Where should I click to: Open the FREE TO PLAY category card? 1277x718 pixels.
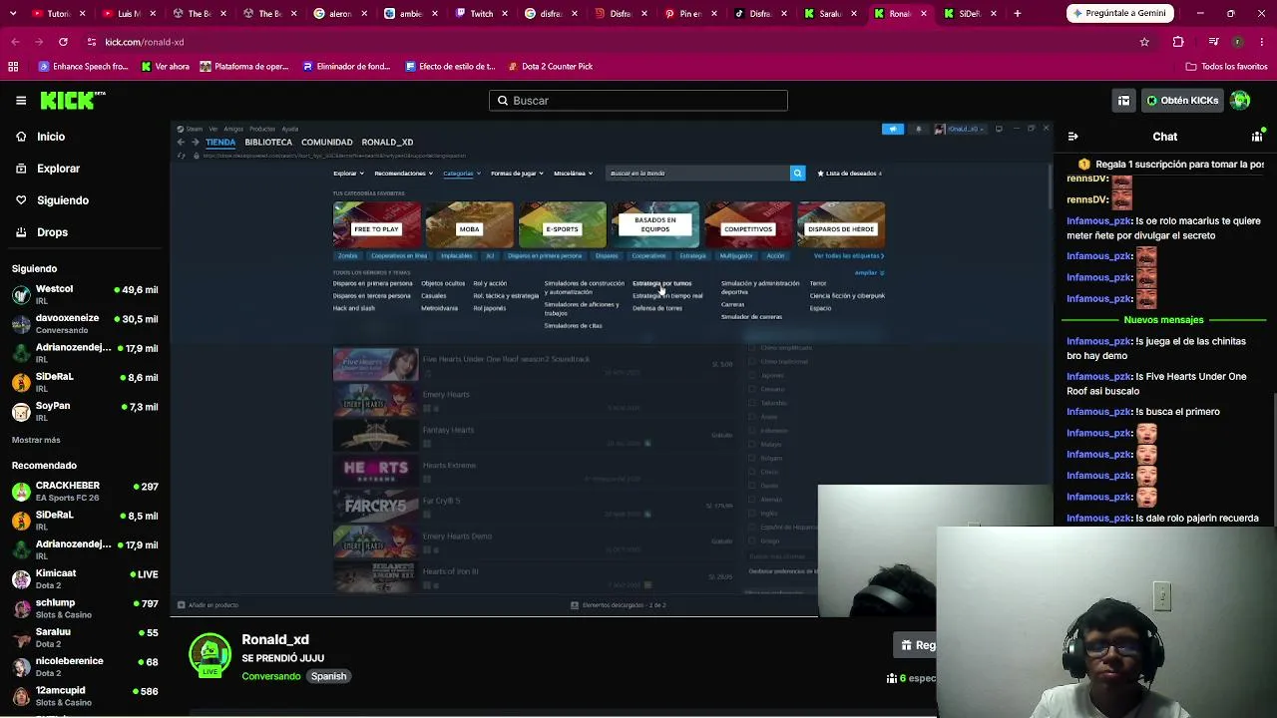(x=376, y=224)
